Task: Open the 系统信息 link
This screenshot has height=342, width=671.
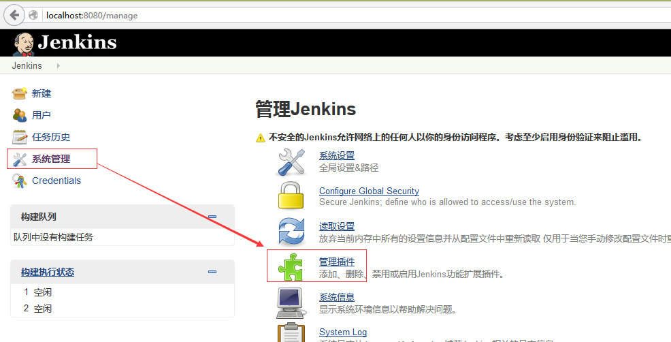Action: tap(337, 297)
